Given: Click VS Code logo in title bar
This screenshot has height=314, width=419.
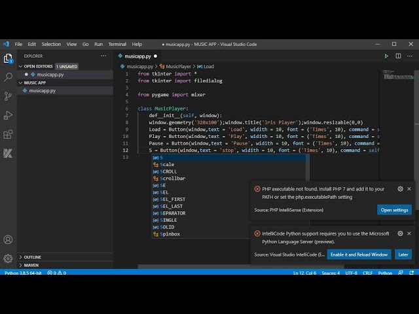Looking at the screenshot, I should [6, 44].
